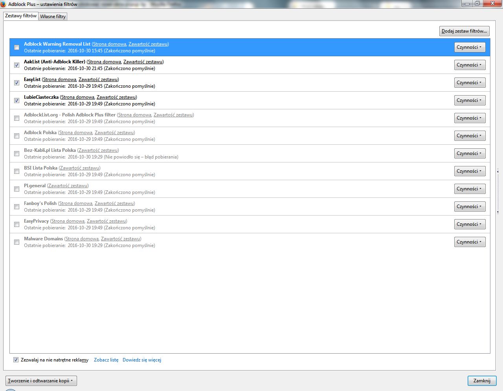The width and height of the screenshot is (503, 391).
Task: Open Zawartość zestawu link for Bez-Kabli.pl Lista Polska
Action: tap(98, 150)
